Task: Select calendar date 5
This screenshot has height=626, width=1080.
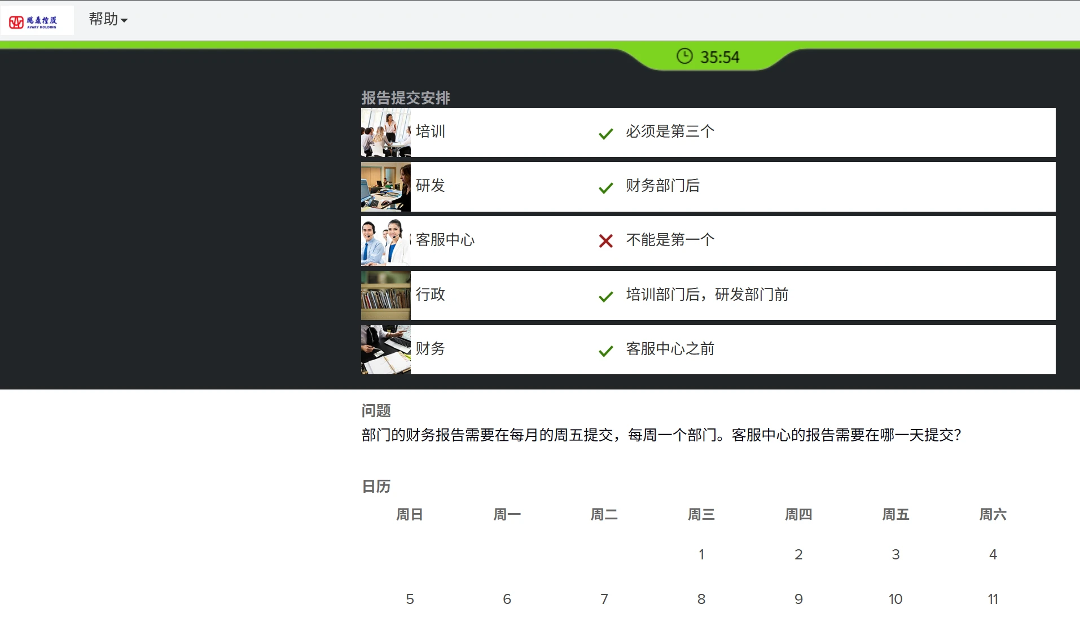Action: coord(410,599)
